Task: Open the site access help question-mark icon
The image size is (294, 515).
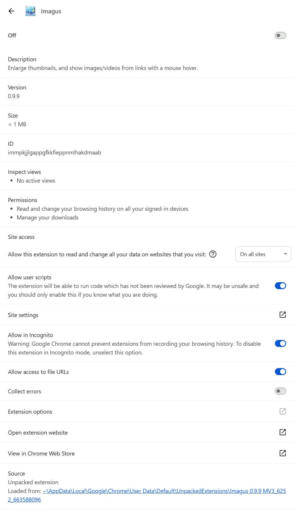Action: 213,254
